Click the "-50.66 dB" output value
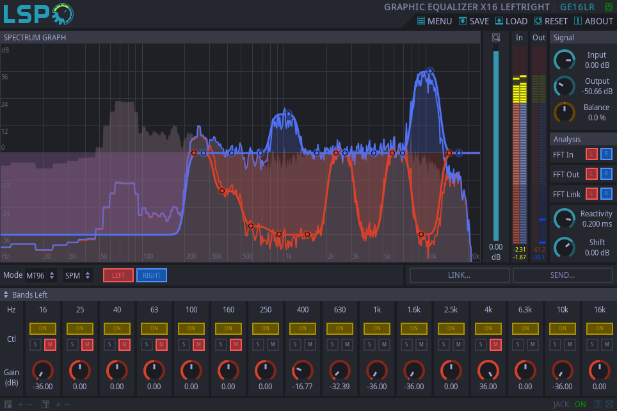Image resolution: width=617 pixels, height=411 pixels. point(597,92)
